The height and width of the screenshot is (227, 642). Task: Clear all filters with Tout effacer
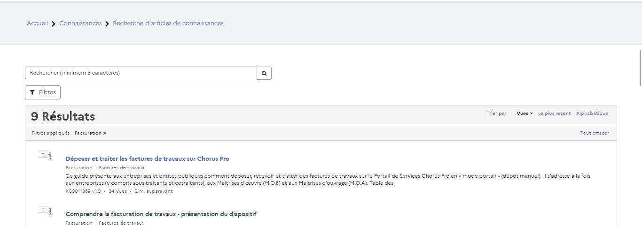(x=594, y=133)
